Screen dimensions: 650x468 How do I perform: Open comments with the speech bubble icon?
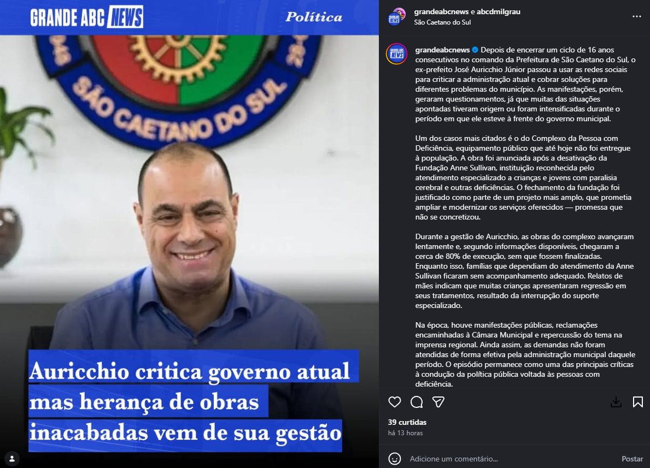417,402
